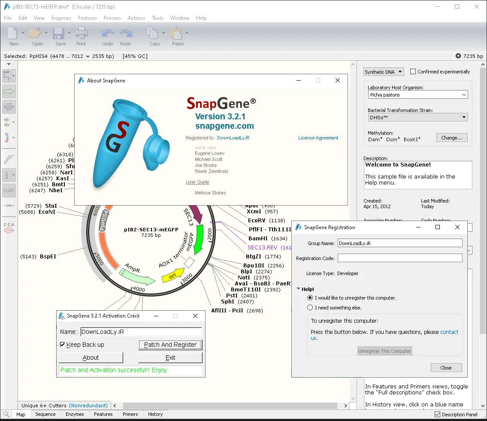Click the Registration Code input field
The width and height of the screenshot is (487, 421).
click(x=400, y=258)
